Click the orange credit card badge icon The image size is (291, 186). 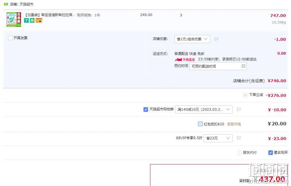(x=39, y=20)
